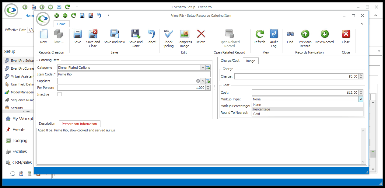Go to the Next Record

click(324, 37)
